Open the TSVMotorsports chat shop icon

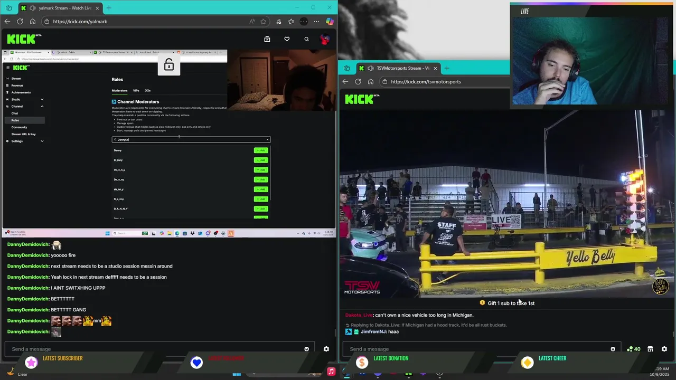pyautogui.click(x=650, y=349)
